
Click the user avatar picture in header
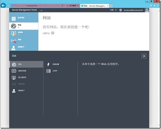[147, 10]
